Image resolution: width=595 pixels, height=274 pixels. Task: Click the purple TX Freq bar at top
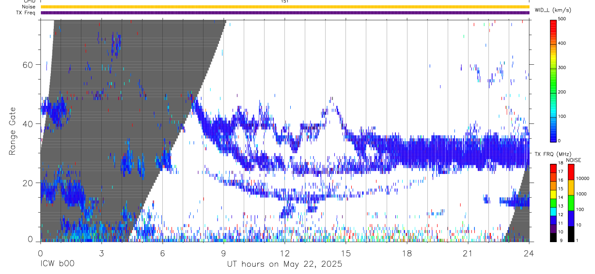284,13
